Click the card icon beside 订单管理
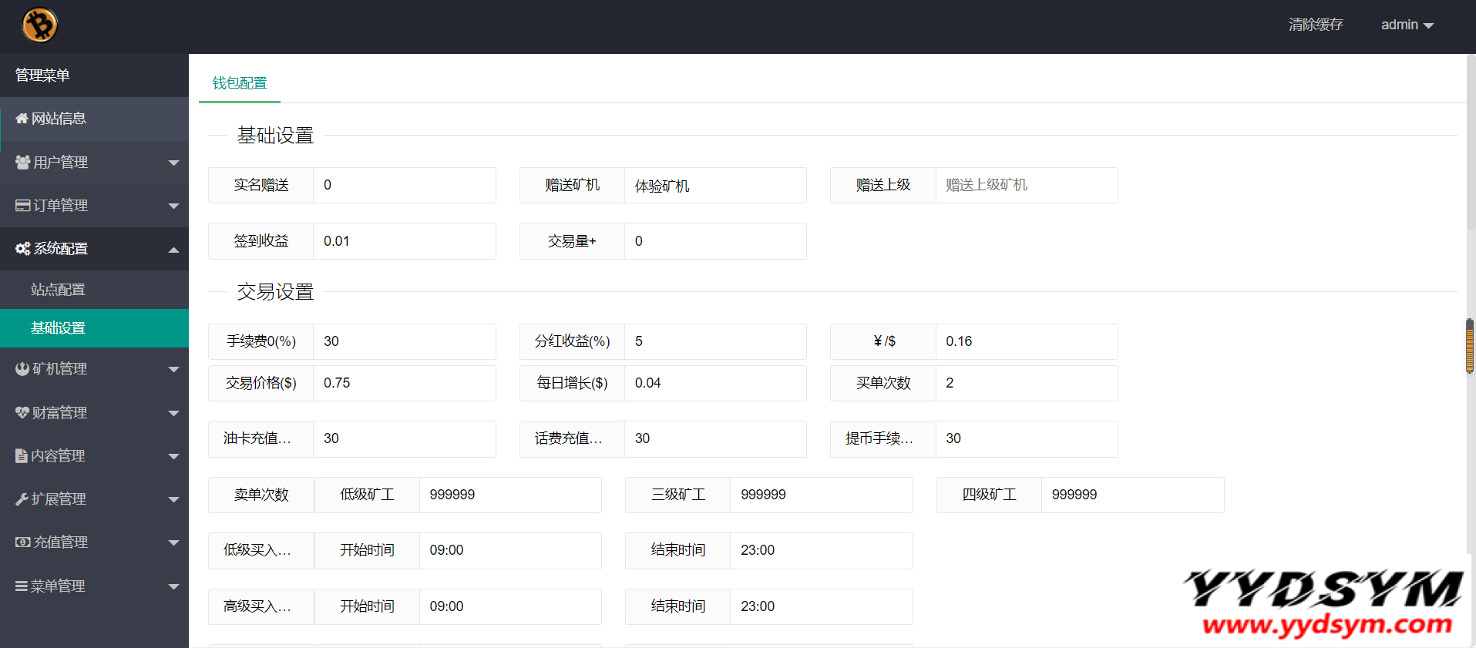 (22, 206)
